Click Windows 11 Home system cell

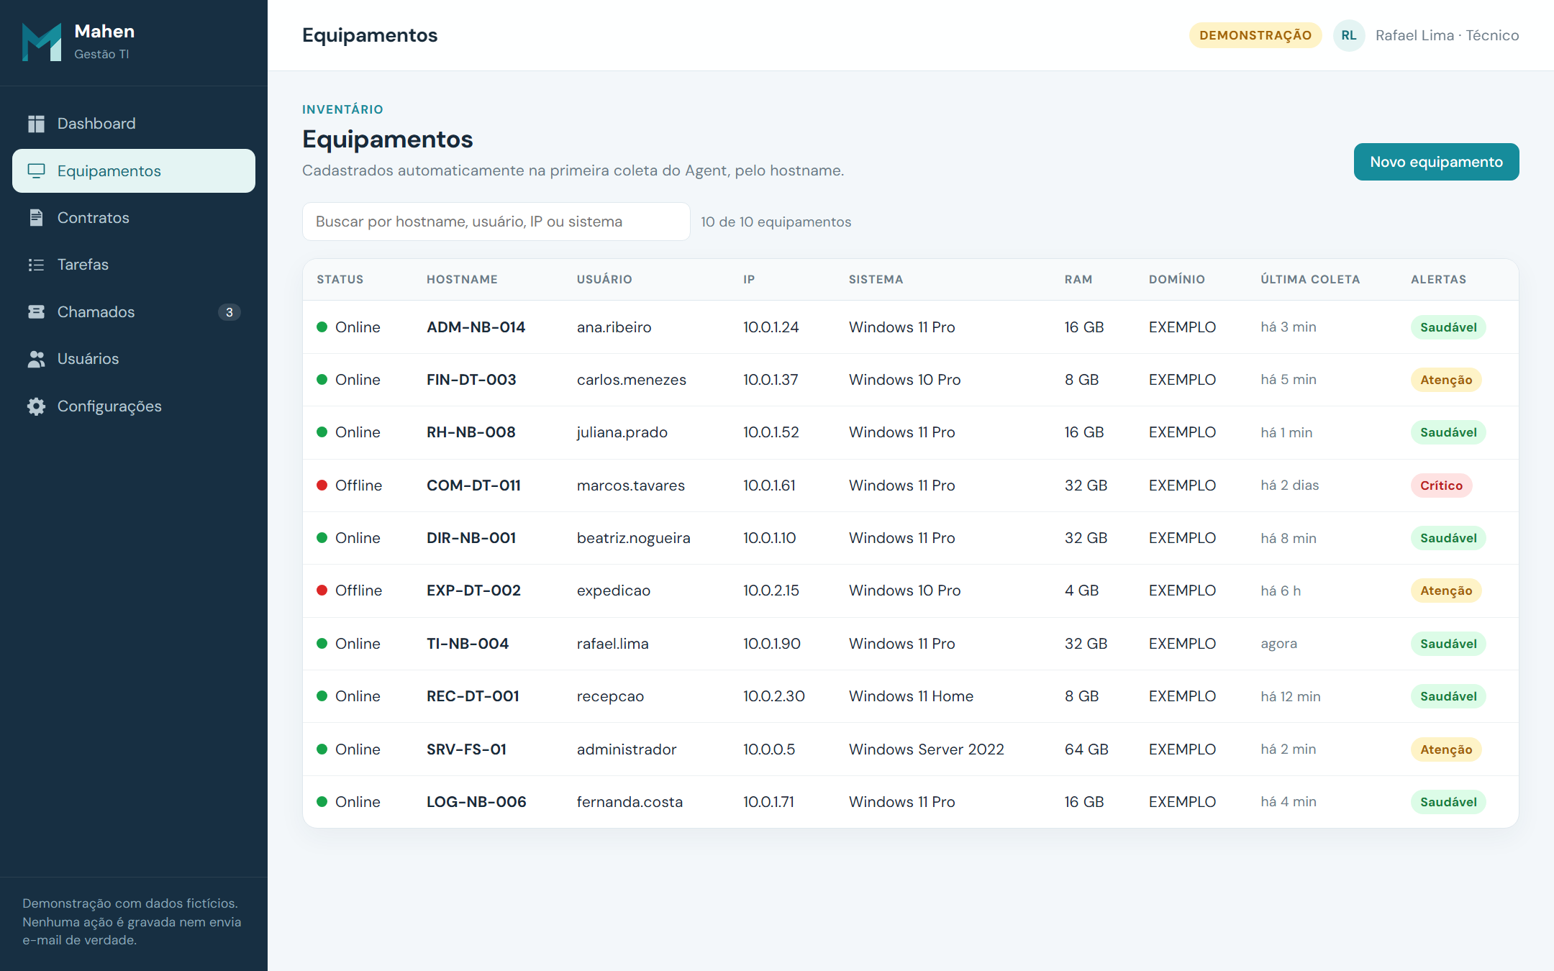[911, 696]
